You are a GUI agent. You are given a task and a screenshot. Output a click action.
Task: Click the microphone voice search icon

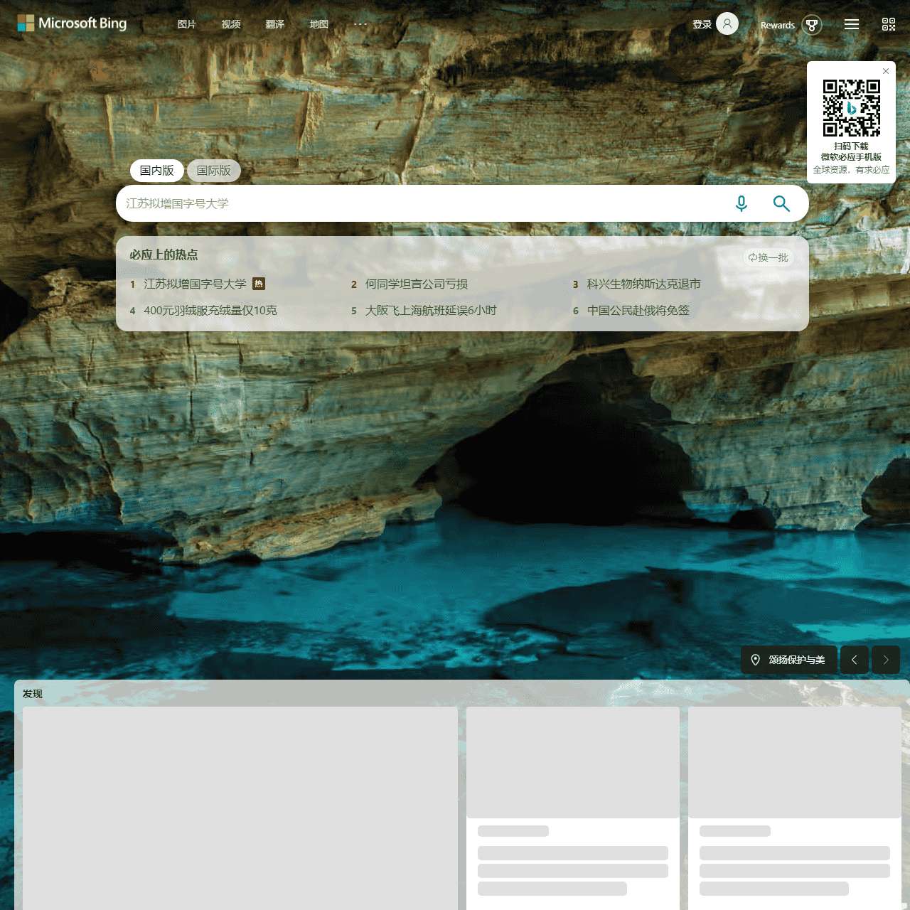pos(741,204)
